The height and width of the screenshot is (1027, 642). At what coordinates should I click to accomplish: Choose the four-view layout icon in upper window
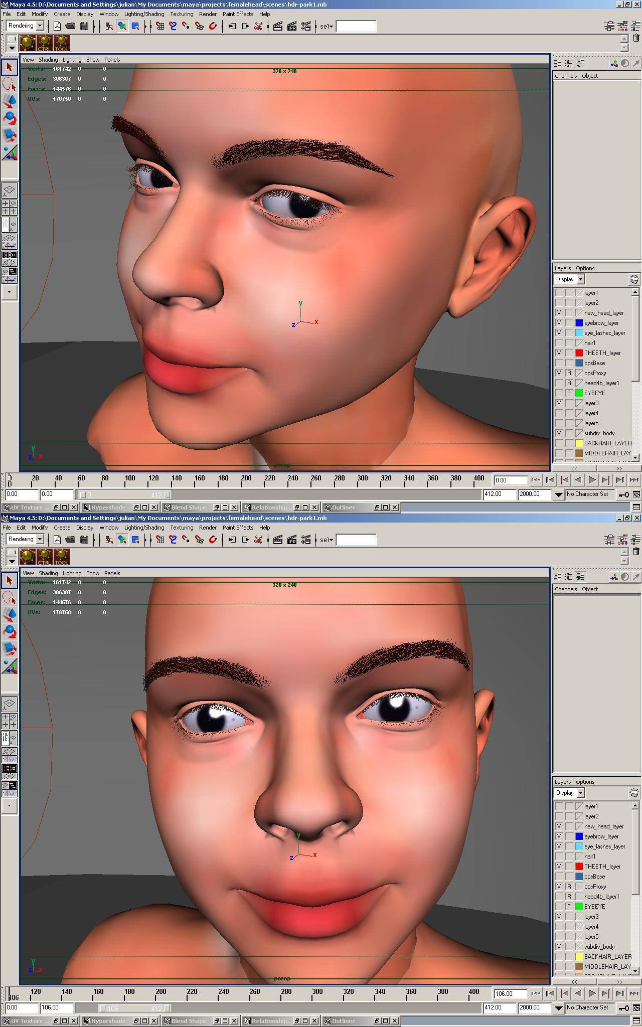(10, 207)
